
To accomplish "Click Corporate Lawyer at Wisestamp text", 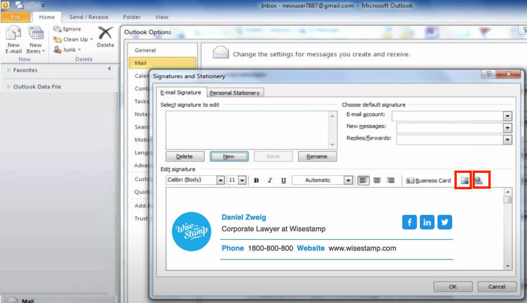I will tap(273, 229).
